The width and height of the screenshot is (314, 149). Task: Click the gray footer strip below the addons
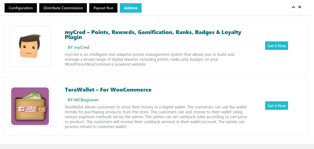tap(157, 147)
